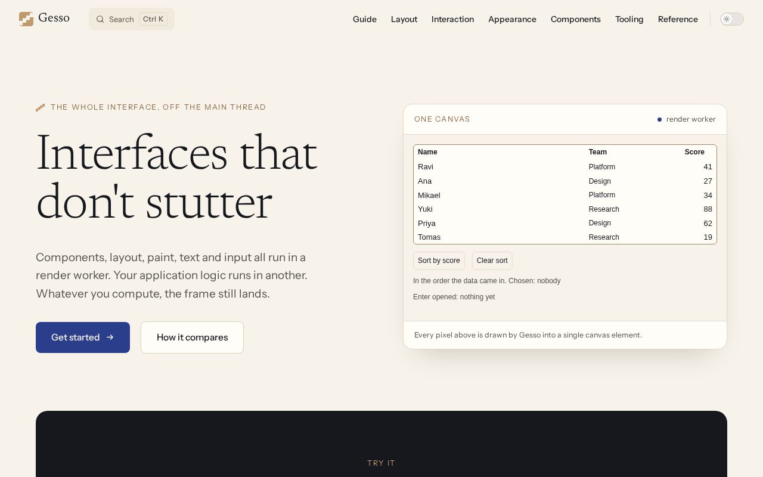Click the arrow icon in Get started
This screenshot has width=763, height=477.
(x=110, y=337)
